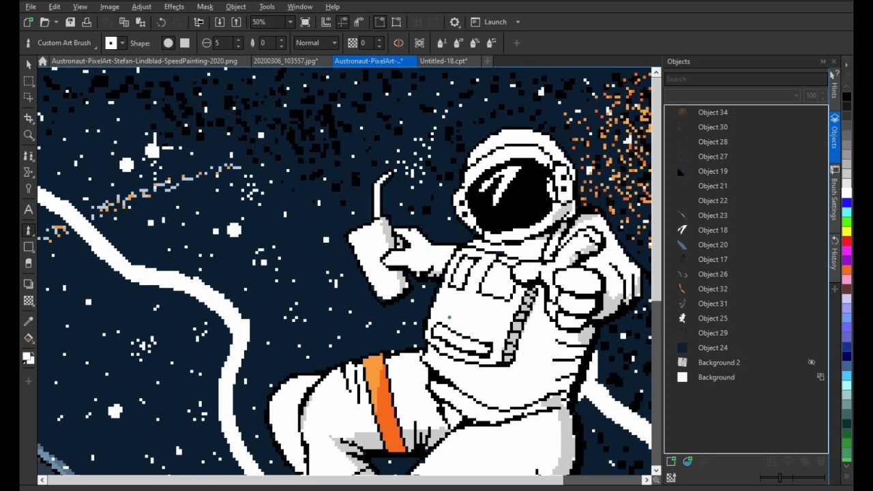Image resolution: width=873 pixels, height=491 pixels.
Task: Add a new document tab with plus
Action: click(x=487, y=61)
